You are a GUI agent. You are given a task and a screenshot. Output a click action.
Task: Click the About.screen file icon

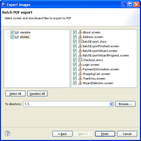(x=80, y=32)
